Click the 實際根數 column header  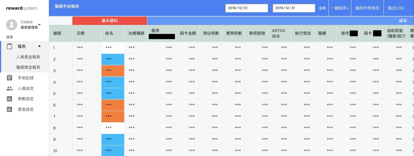[x=233, y=33]
